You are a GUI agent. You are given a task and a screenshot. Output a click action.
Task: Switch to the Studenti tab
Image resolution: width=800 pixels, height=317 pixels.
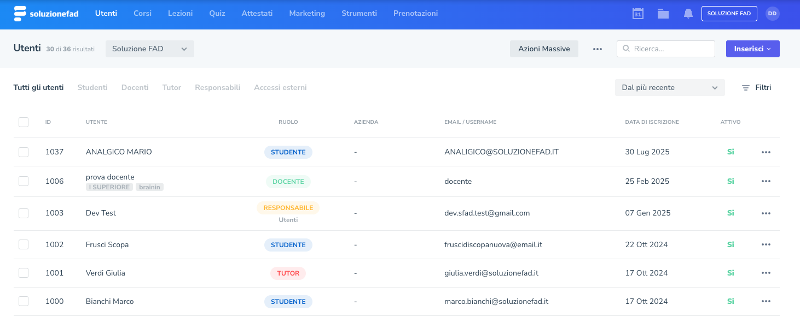92,88
